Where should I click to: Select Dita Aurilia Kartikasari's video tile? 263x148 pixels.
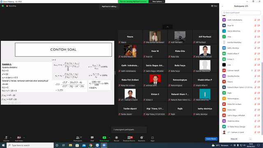click(x=155, y=37)
